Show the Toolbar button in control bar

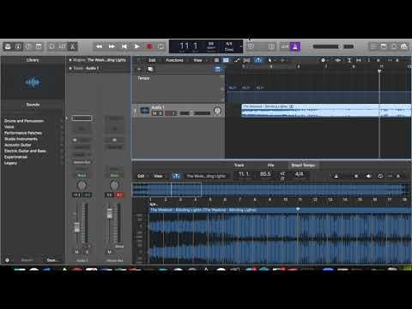pyautogui.click(x=39, y=46)
